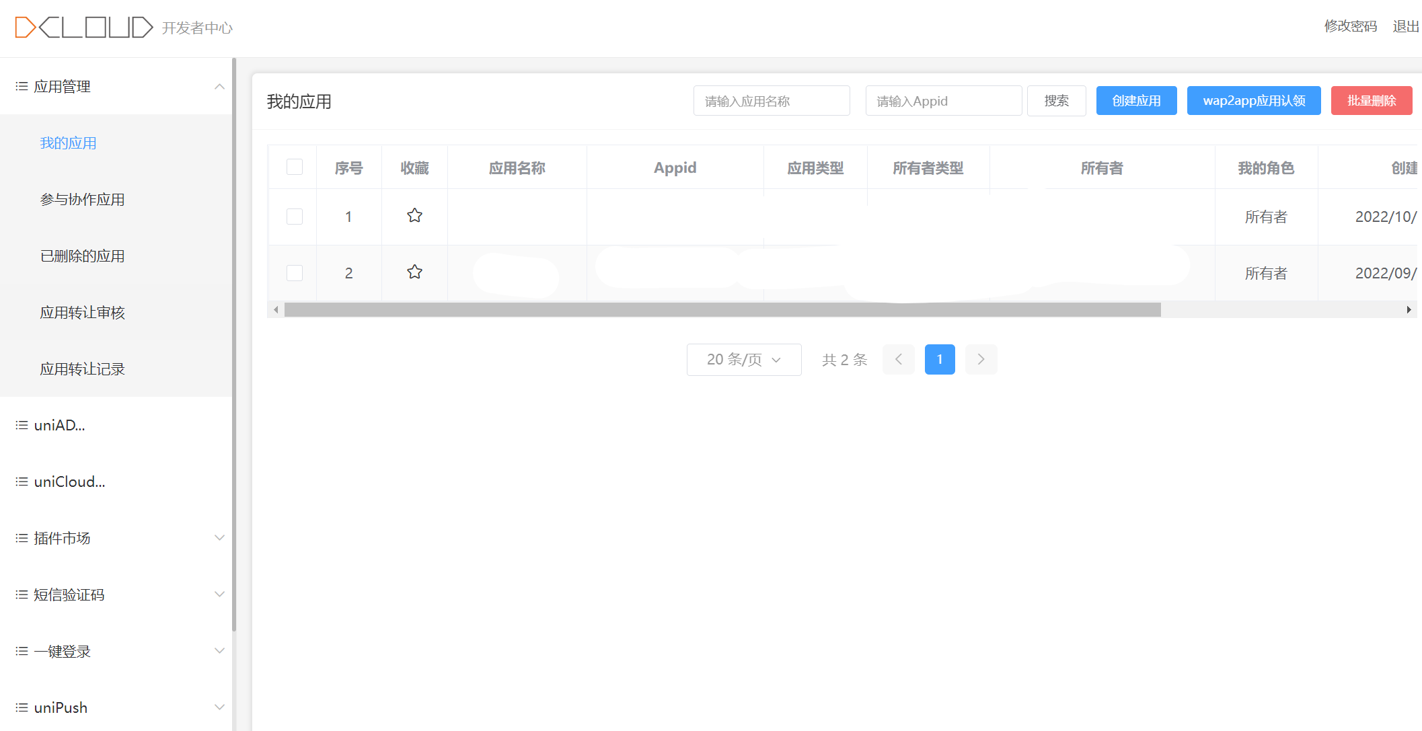Image resolution: width=1422 pixels, height=731 pixels.
Task: Go to next page arrow
Action: tap(981, 359)
